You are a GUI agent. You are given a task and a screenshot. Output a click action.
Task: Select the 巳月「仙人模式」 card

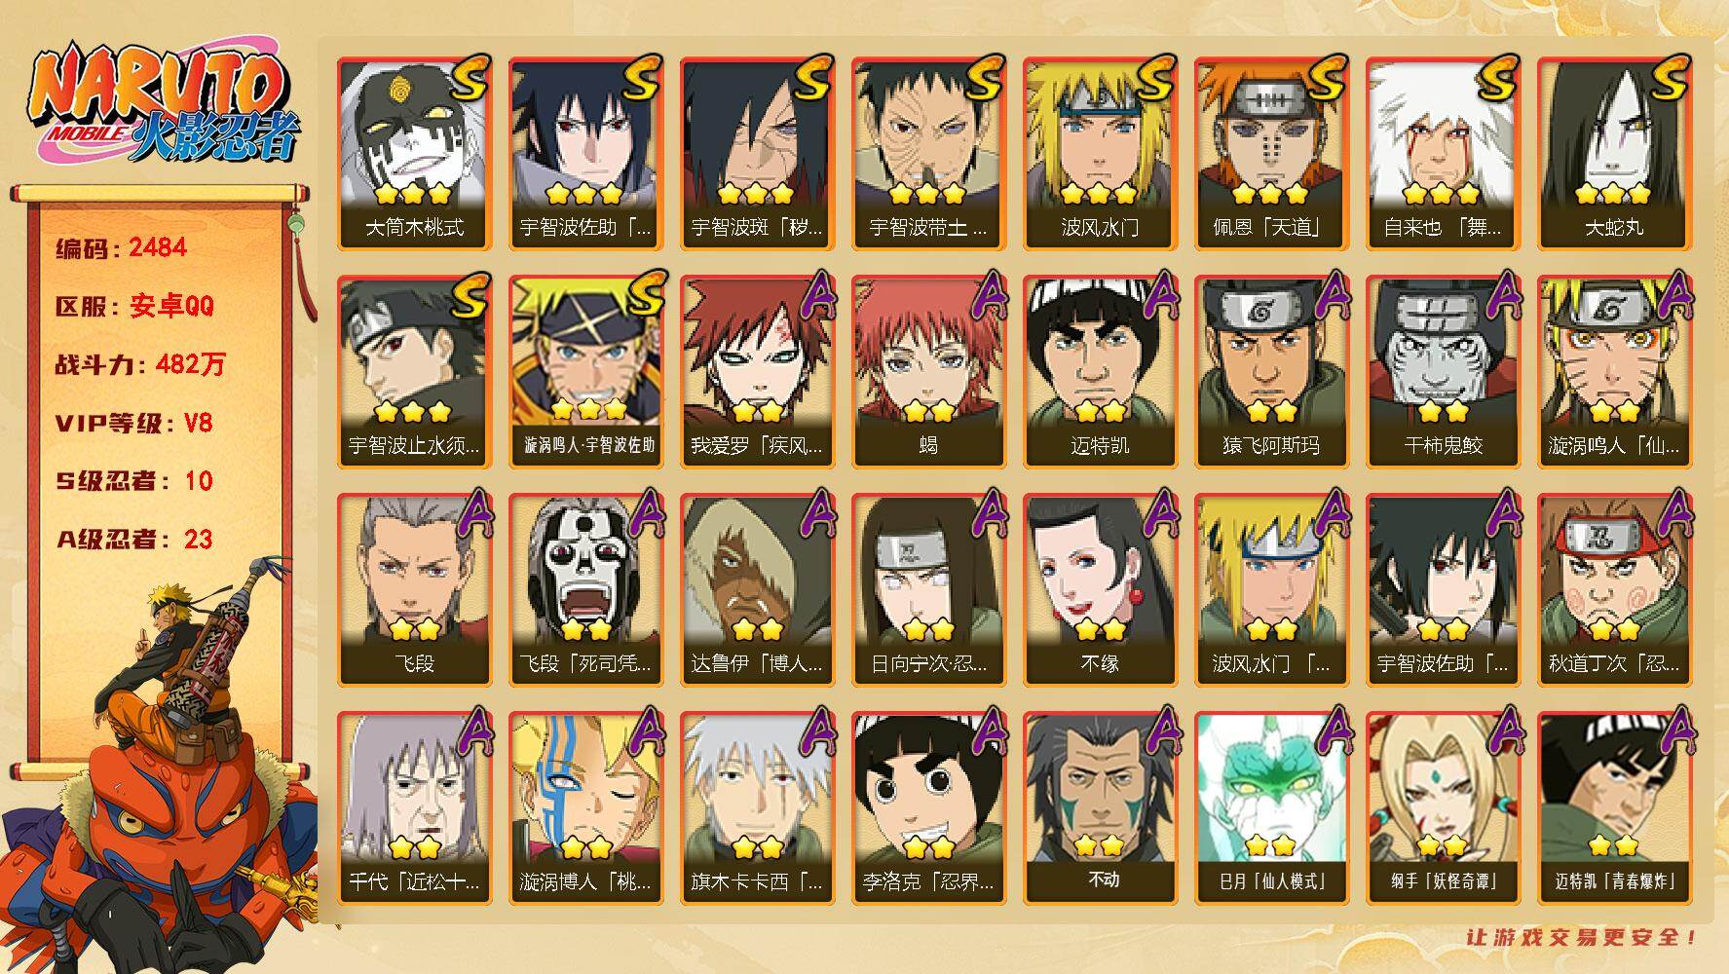click(x=1271, y=808)
